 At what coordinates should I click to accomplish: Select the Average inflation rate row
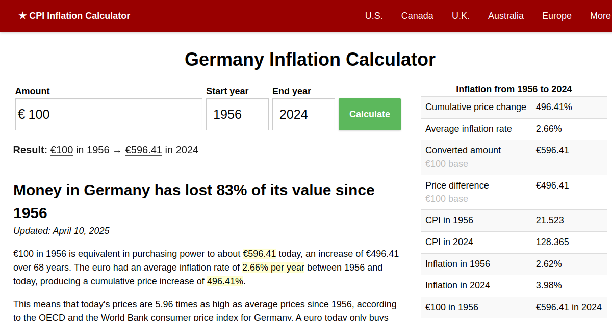[514, 129]
